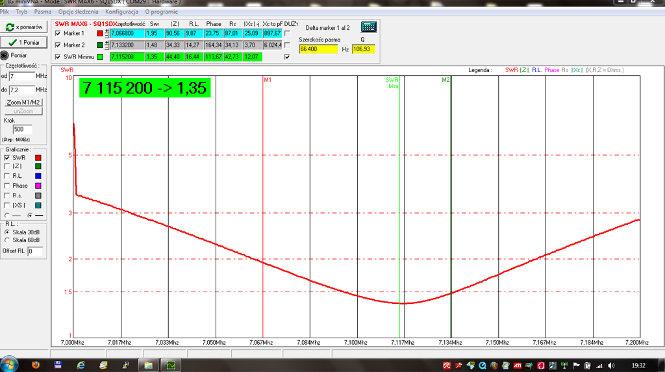Image resolution: width=665 pixels, height=372 pixels.
Task: Click Szerokość pasma value 66 400
Action: point(318,49)
